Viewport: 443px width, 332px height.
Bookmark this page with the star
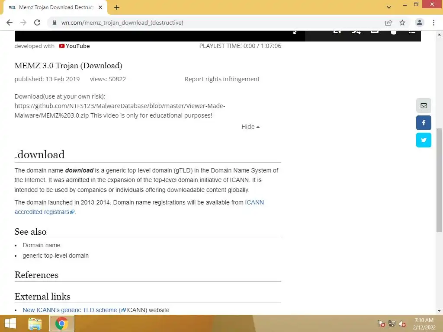(402, 22)
